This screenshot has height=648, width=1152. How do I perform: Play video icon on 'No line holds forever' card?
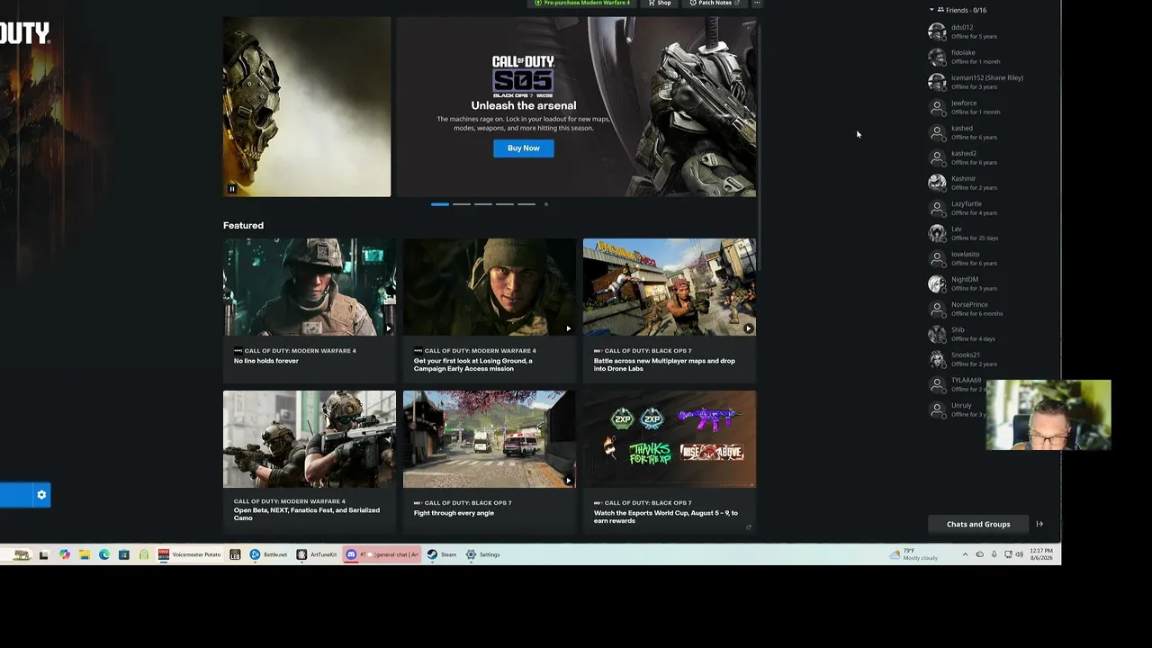(x=388, y=328)
